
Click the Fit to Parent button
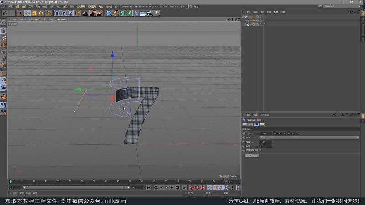click(252, 155)
